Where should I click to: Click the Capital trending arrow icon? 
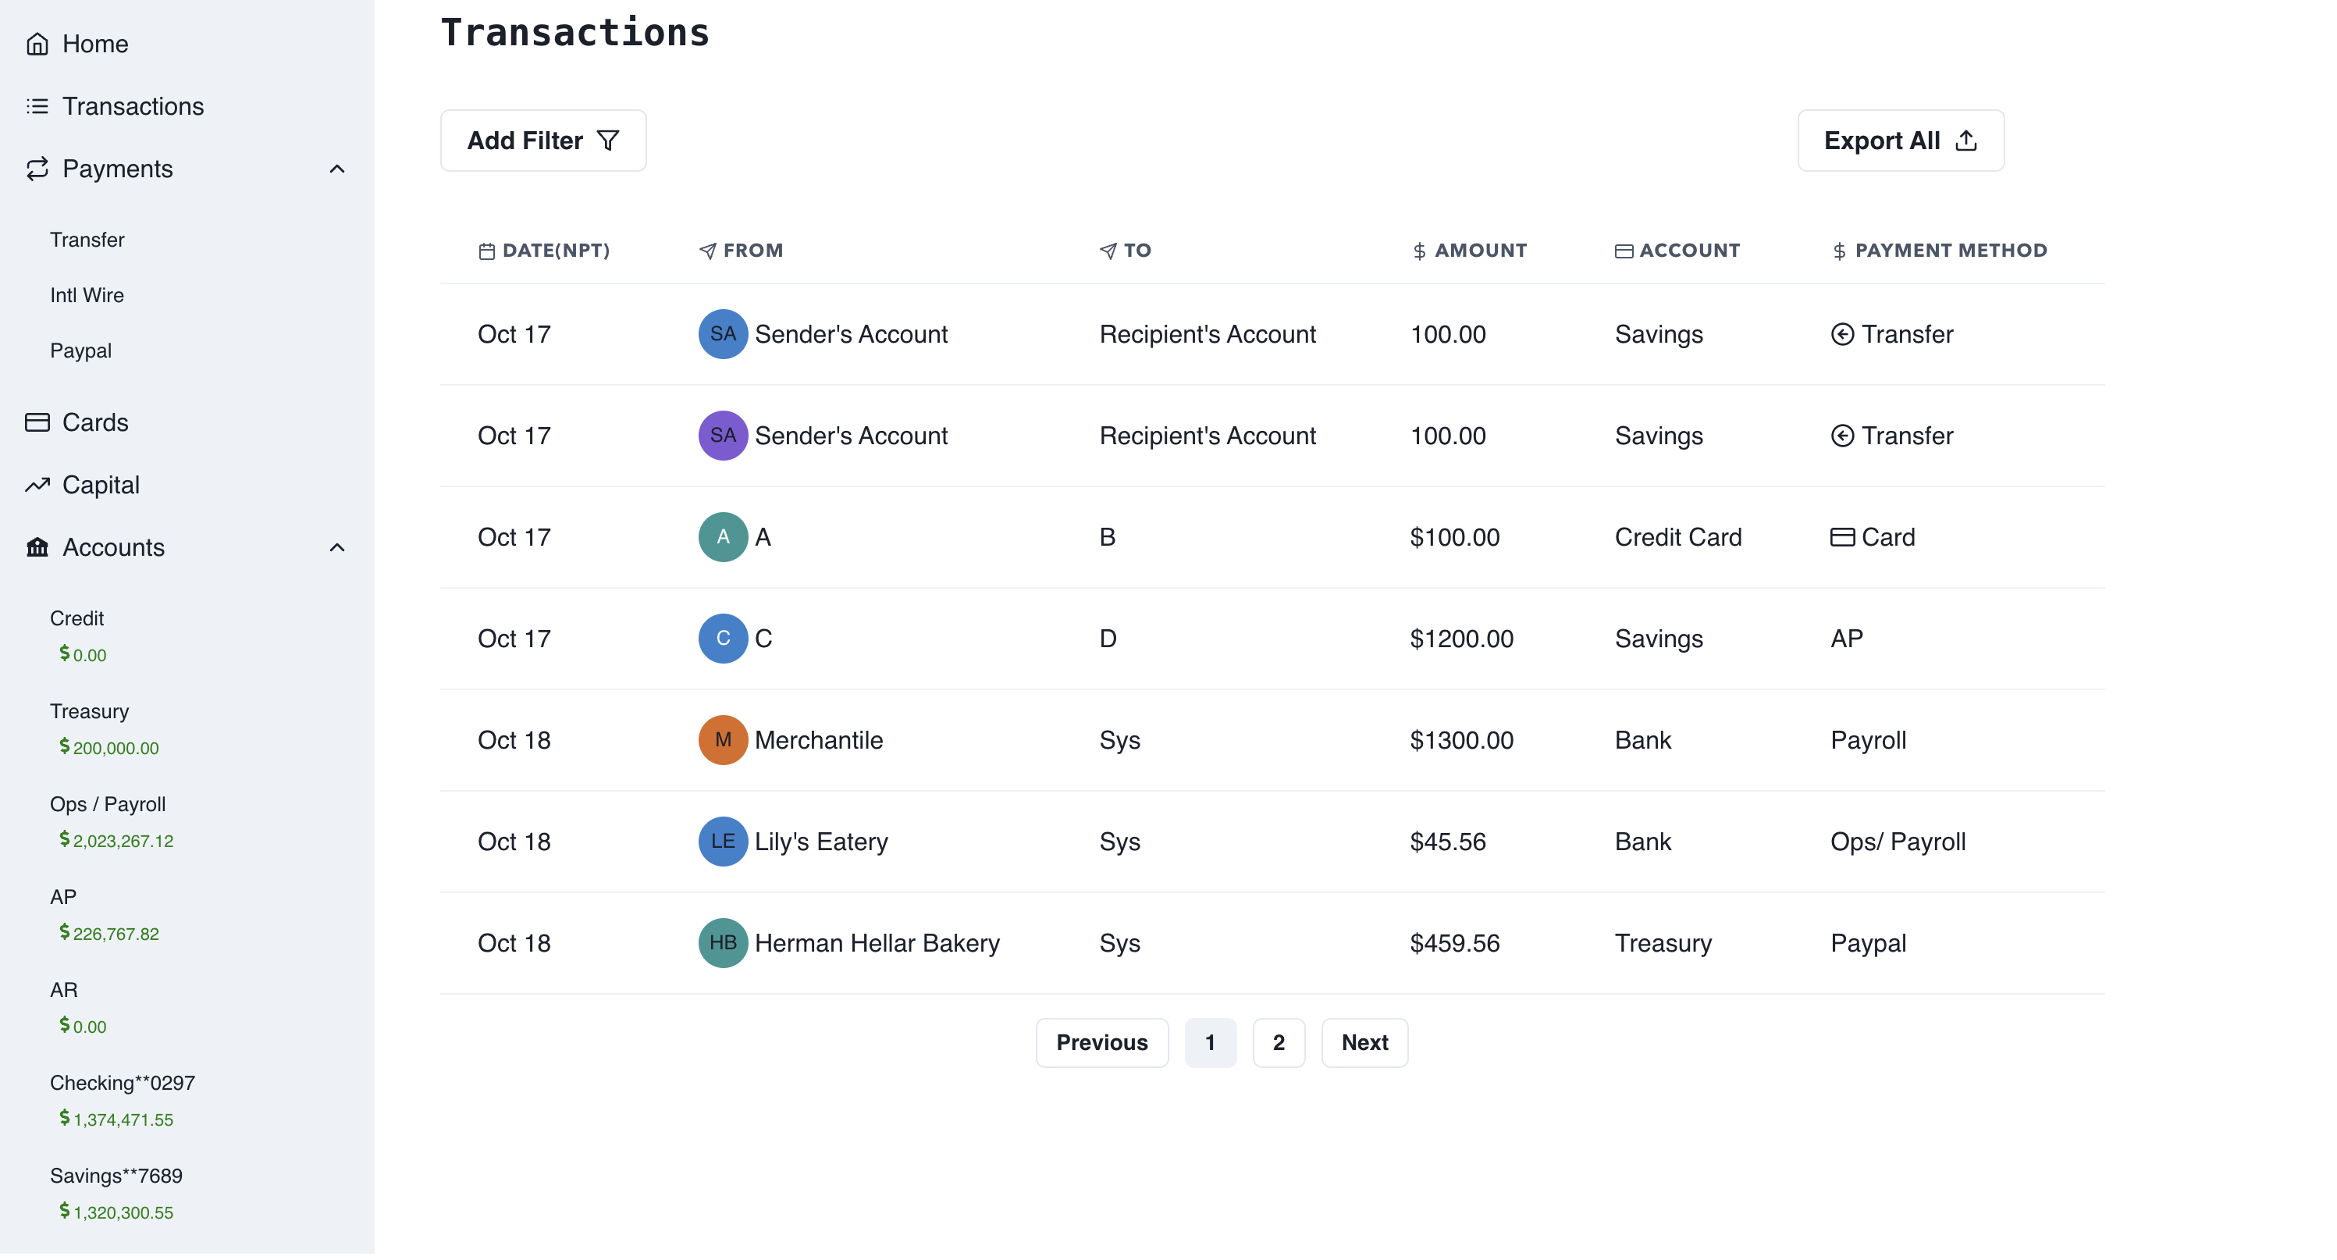37,486
